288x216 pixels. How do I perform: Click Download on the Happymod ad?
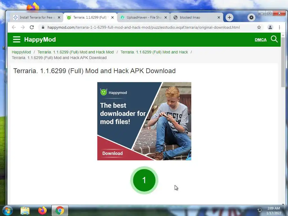click(x=112, y=153)
